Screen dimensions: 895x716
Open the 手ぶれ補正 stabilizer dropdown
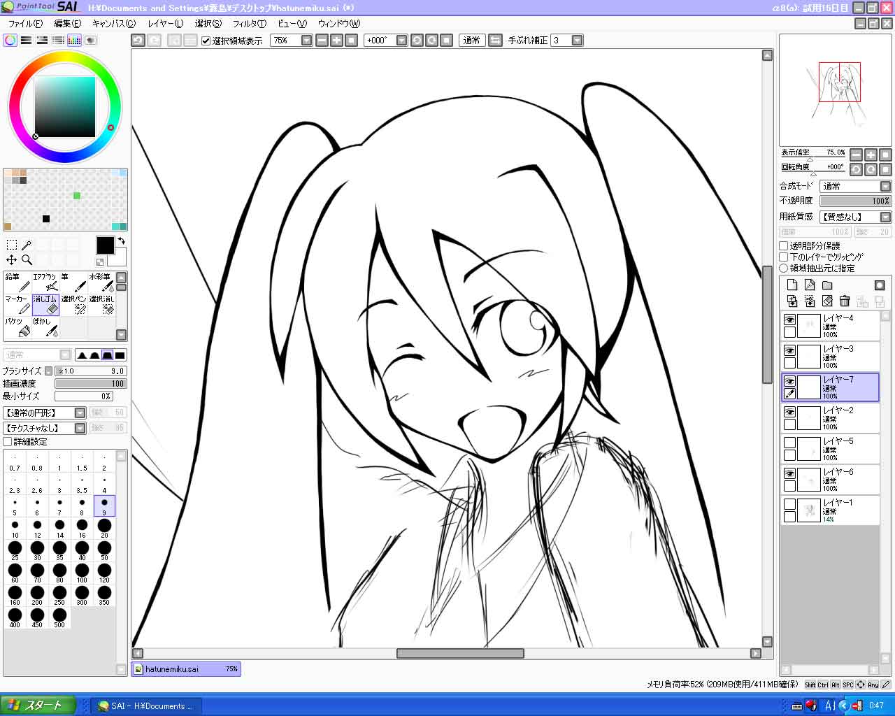(577, 41)
